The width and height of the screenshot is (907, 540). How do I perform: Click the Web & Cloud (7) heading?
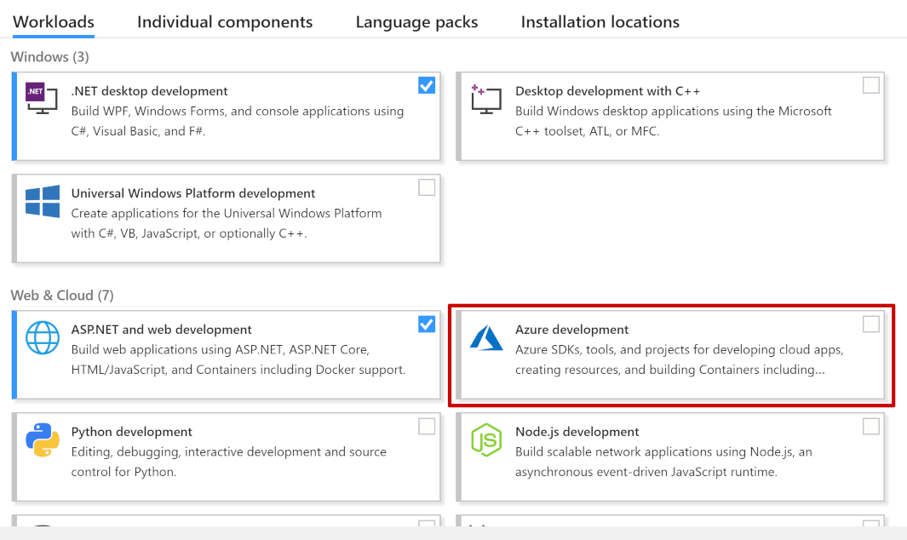(x=62, y=296)
